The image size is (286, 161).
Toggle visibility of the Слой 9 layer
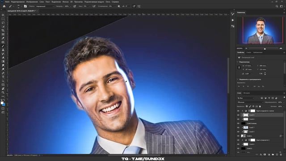[x=238, y=115]
